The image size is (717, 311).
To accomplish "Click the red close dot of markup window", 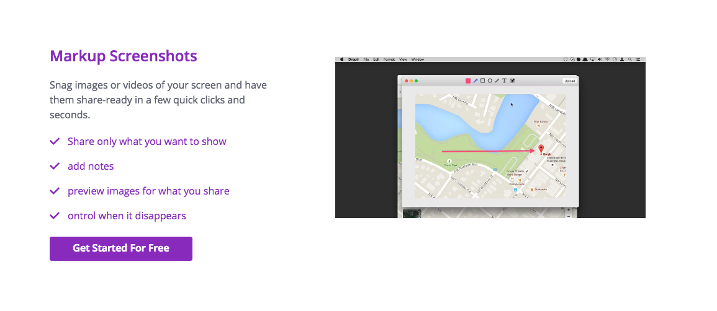I will [407, 81].
